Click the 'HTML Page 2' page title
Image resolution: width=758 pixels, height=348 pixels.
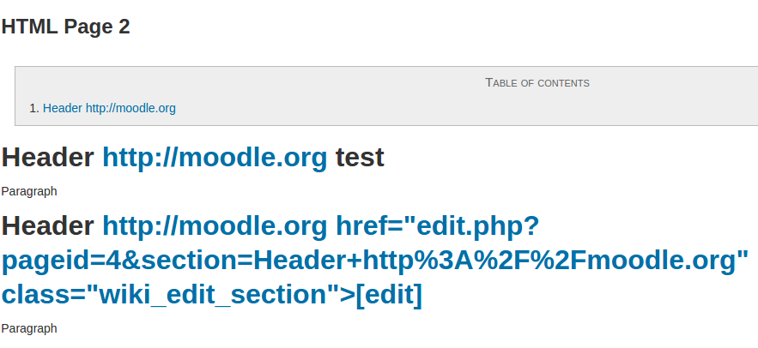pos(66,27)
